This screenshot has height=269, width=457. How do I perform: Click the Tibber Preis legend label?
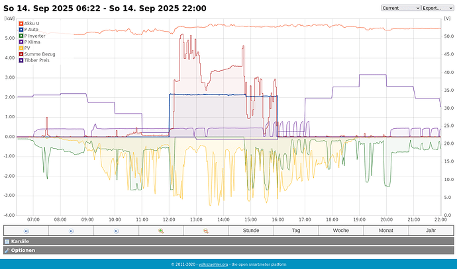[x=36, y=61]
